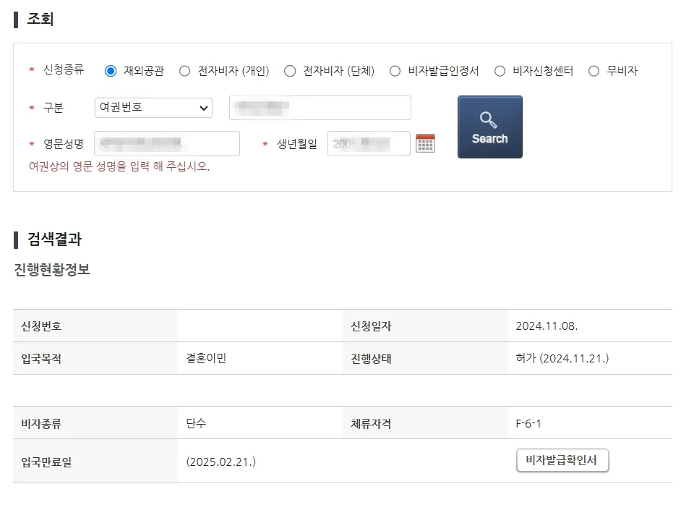Click the 영문성명 input field

pyautogui.click(x=167, y=143)
